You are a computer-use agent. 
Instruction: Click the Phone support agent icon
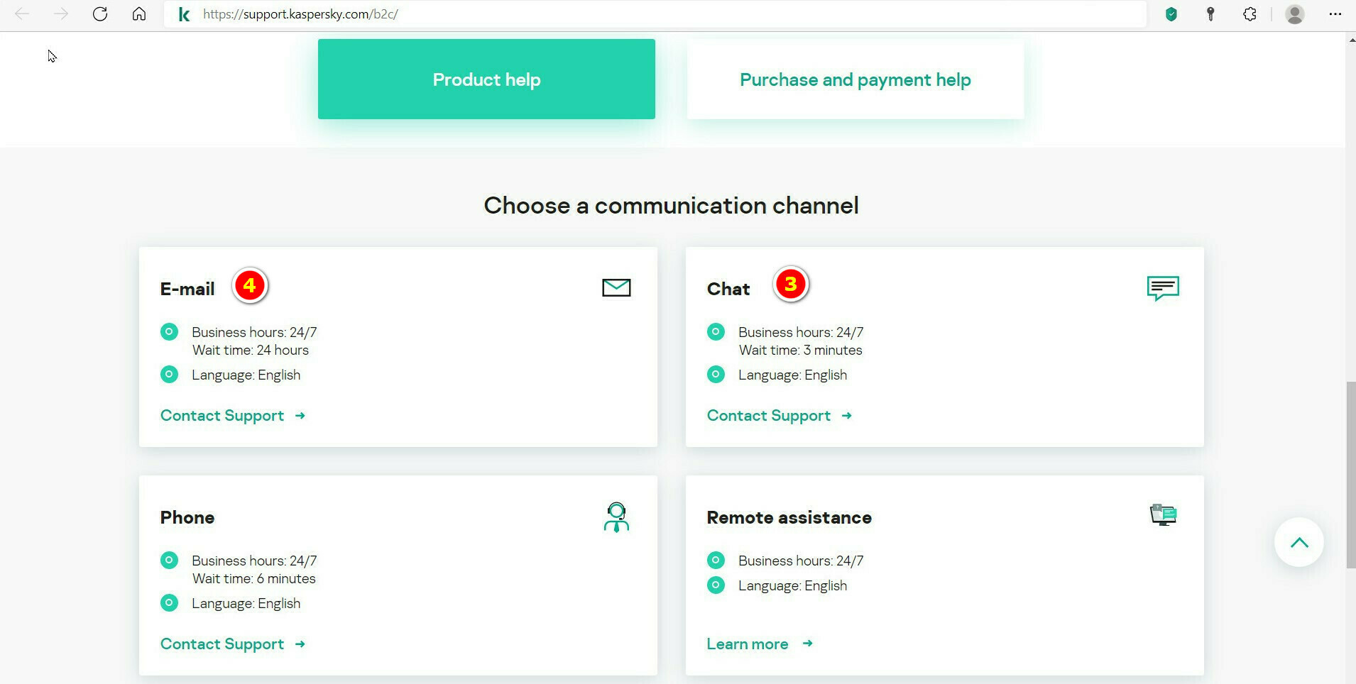[616, 517]
